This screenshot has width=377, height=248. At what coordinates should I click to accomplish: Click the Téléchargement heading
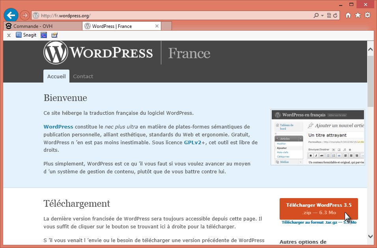77,204
